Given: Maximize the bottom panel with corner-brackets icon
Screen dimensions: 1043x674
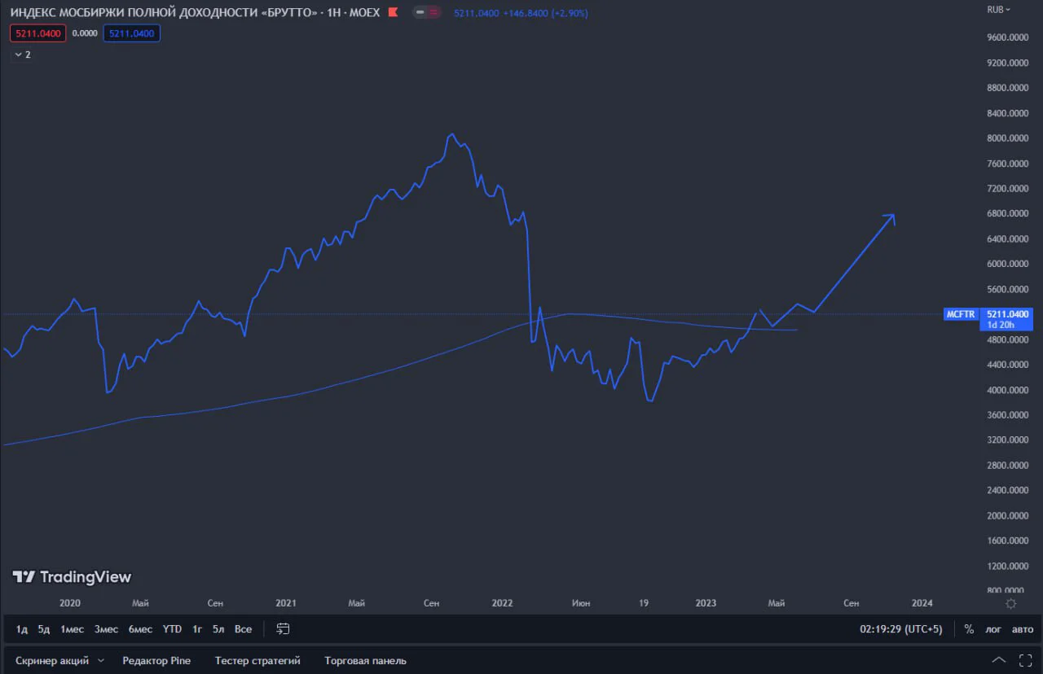Looking at the screenshot, I should pyautogui.click(x=1026, y=660).
